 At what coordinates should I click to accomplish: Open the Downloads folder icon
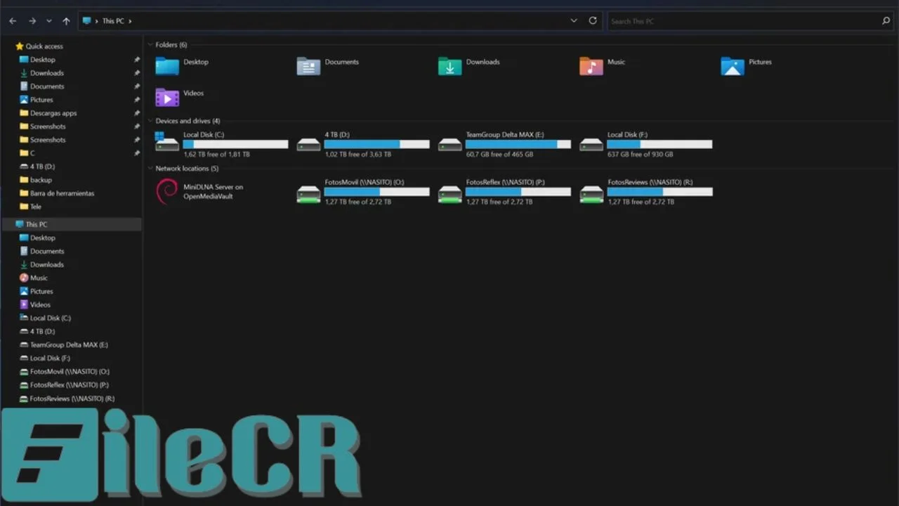(x=449, y=66)
